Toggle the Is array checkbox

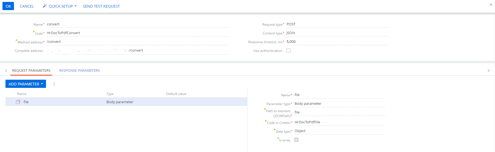click(x=296, y=140)
